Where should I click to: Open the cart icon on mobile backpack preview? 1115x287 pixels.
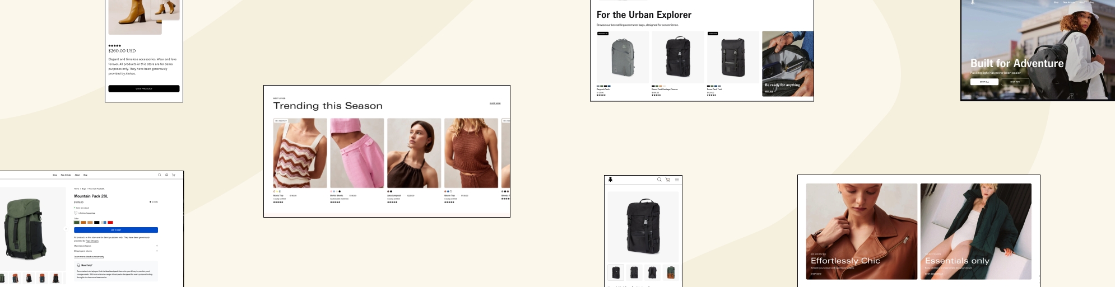(668, 180)
